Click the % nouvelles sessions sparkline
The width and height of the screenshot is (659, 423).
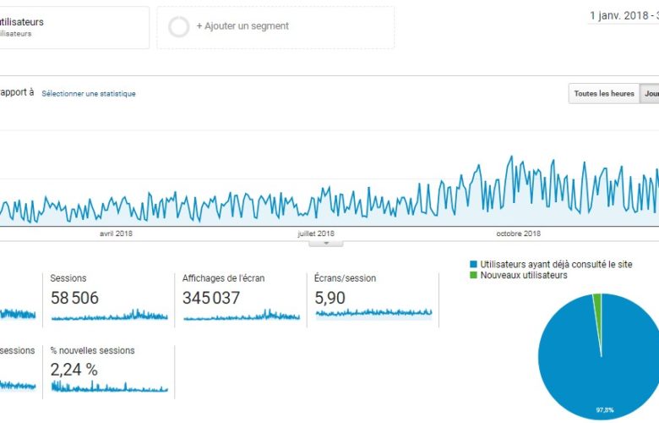[109, 387]
